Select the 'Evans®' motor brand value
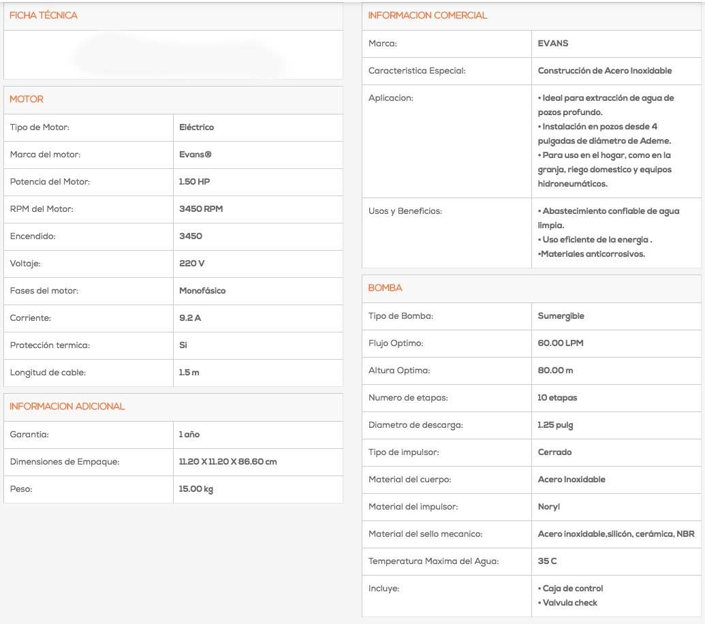The width and height of the screenshot is (705, 624). [195, 155]
